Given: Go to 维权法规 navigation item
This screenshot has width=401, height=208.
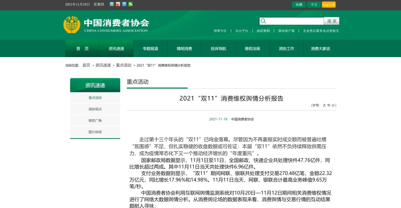Looking at the screenshot, I should tap(252, 49).
